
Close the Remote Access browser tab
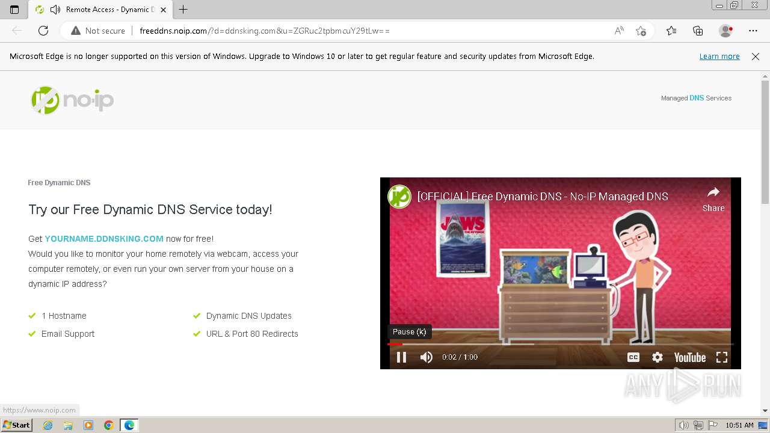pos(163,10)
